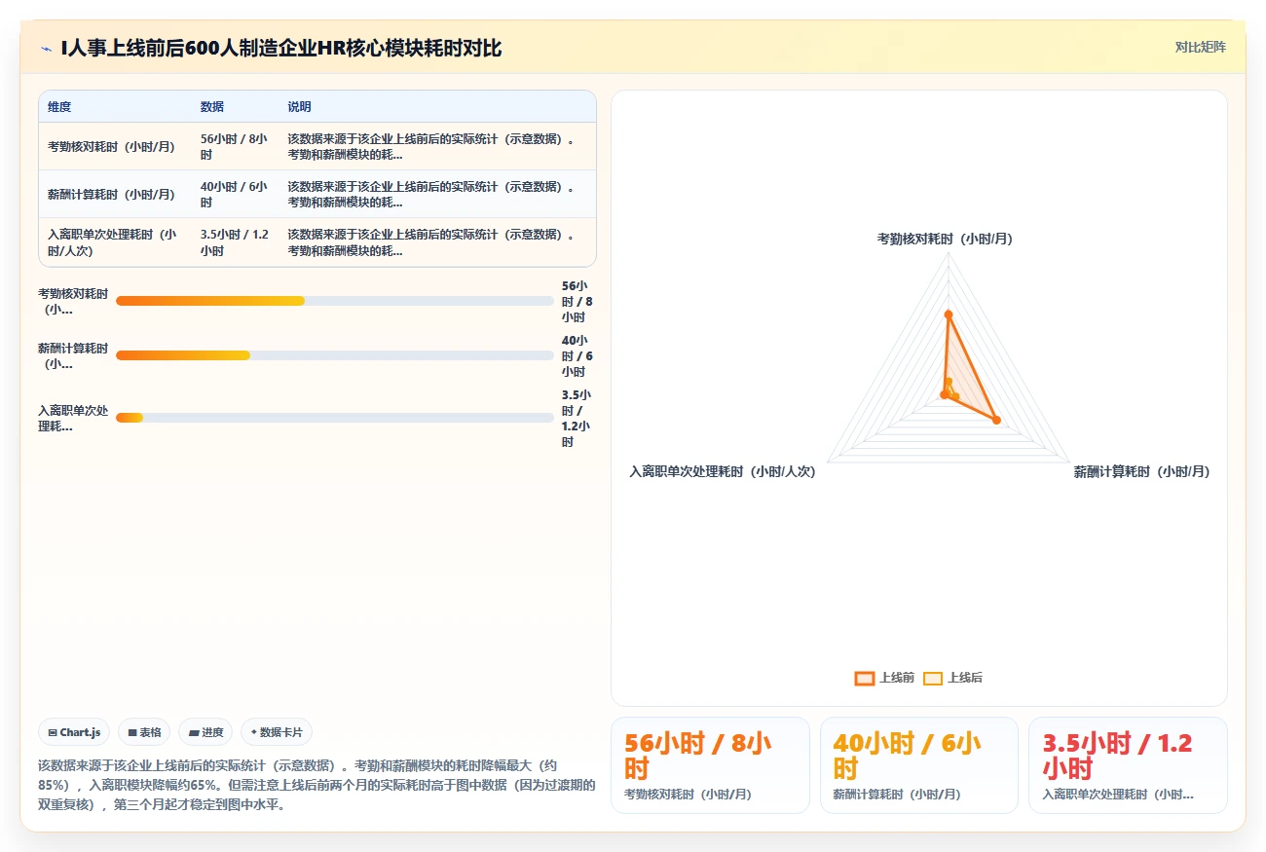Toggle the 上线后 legend series
Image resolution: width=1266 pixels, height=852 pixels.
click(952, 678)
